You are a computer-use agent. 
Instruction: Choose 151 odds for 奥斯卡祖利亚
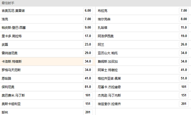coord(88,104)
